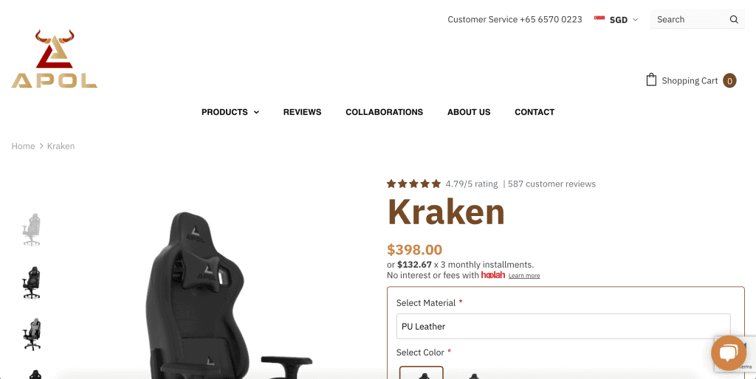Image resolution: width=756 pixels, height=379 pixels.
Task: Expand the PRODUCTS menu chevron
Action: 256,112
